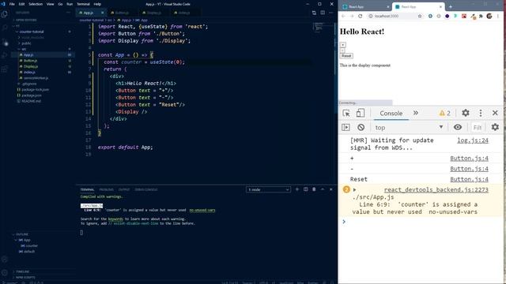Select the Console tab in DevTools
The height and width of the screenshot is (284, 506).
tap(391, 114)
